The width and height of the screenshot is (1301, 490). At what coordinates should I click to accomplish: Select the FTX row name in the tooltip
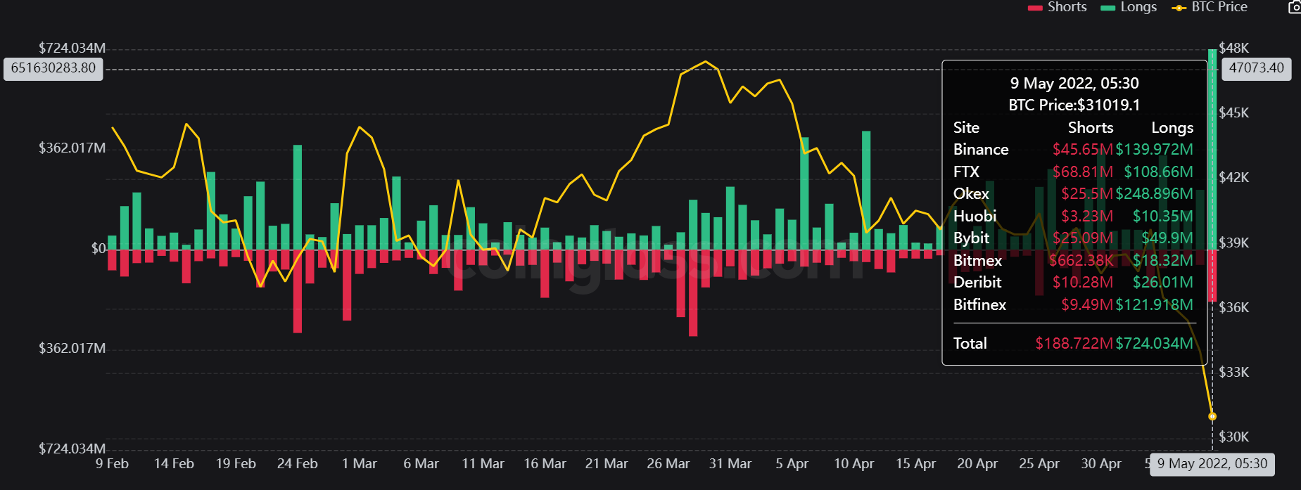click(966, 172)
